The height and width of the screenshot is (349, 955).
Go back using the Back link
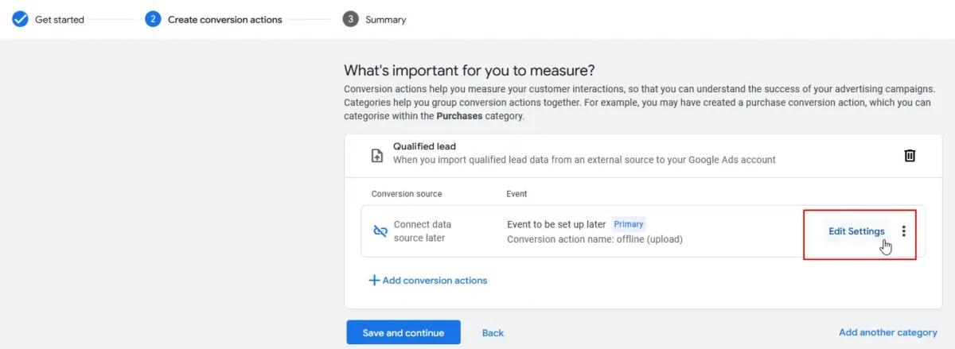[x=493, y=332]
